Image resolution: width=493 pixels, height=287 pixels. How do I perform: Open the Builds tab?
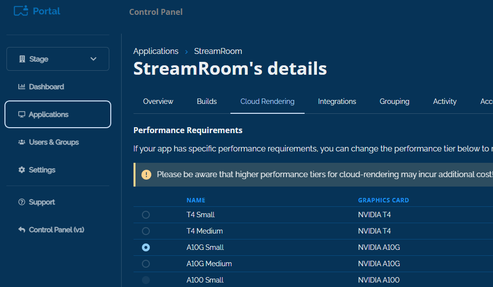tap(207, 101)
